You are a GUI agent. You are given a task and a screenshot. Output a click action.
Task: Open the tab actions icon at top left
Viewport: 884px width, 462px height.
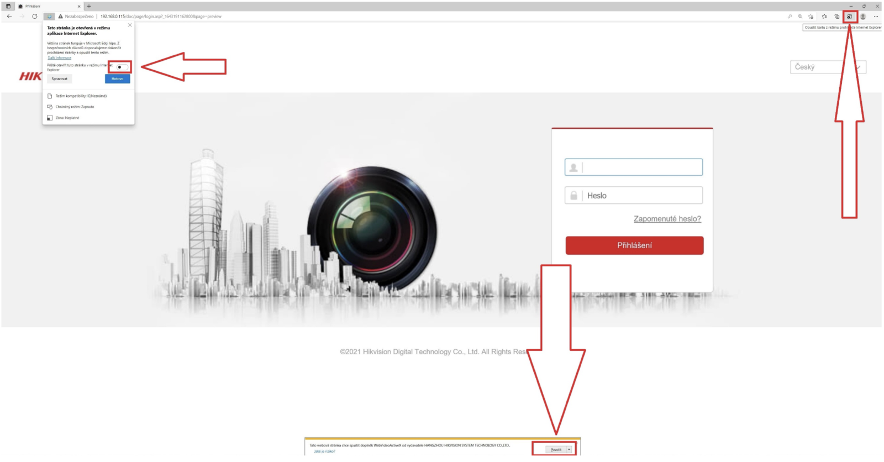[8, 6]
